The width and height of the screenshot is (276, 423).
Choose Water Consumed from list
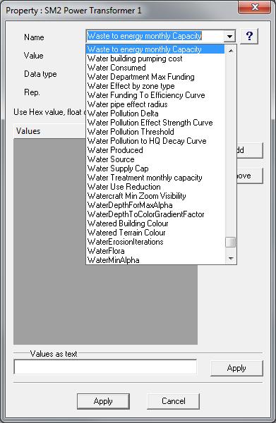coord(155,68)
